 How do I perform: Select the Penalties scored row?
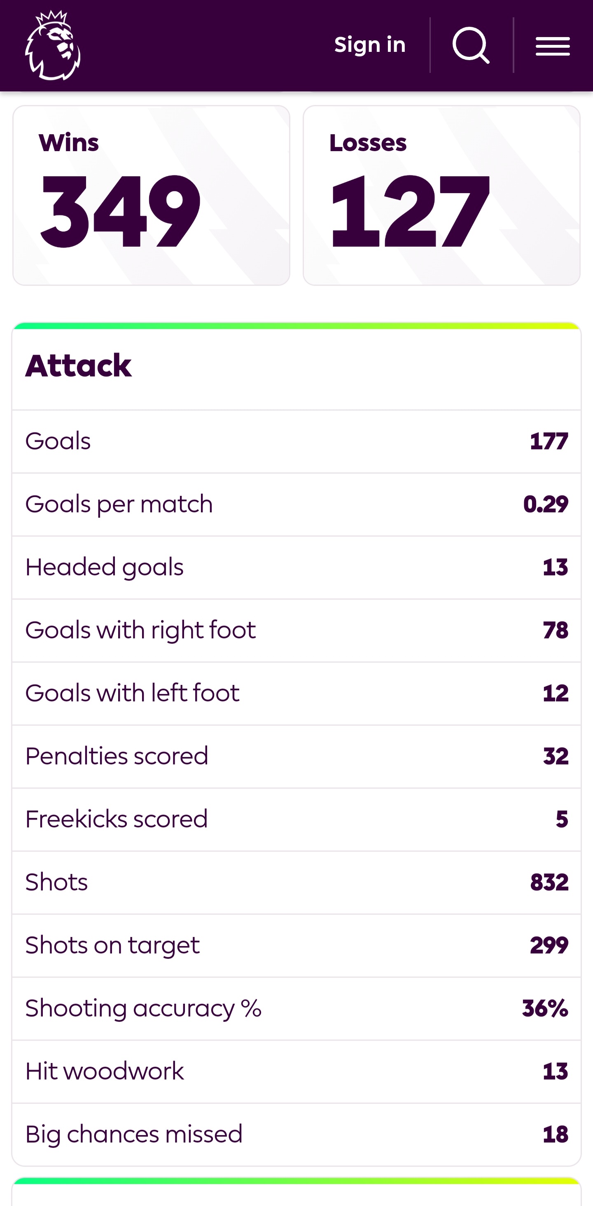(296, 757)
